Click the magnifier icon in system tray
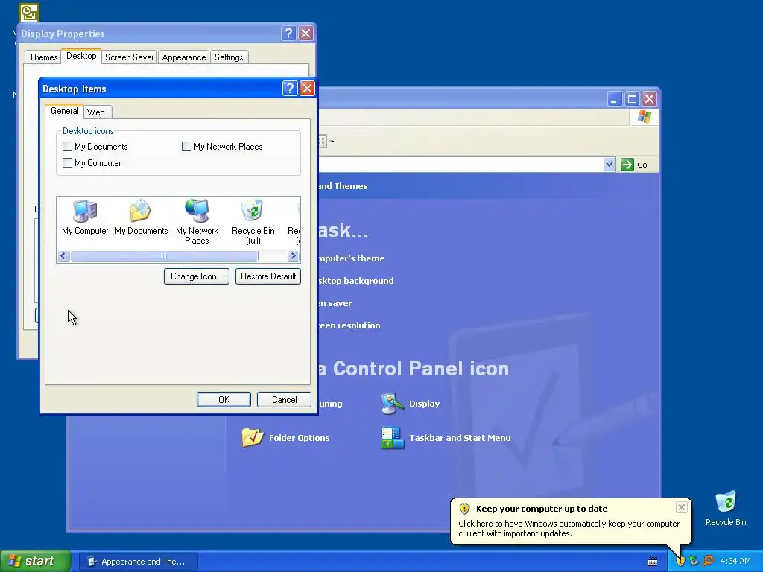The width and height of the screenshot is (763, 572). coord(709,562)
